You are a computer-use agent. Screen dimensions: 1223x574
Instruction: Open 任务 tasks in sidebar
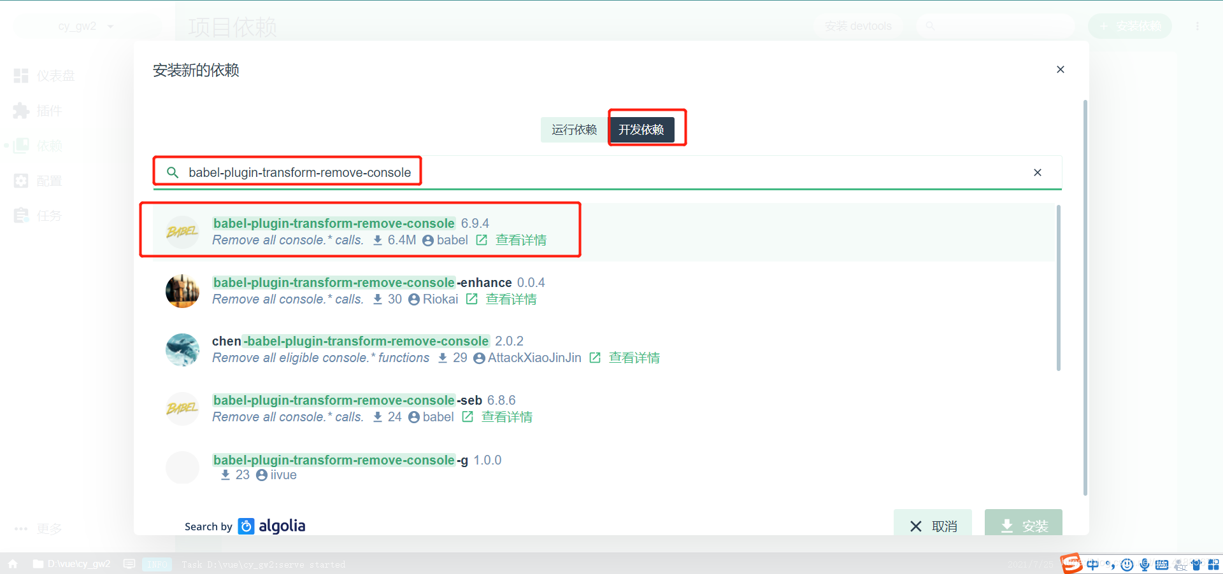coord(38,216)
